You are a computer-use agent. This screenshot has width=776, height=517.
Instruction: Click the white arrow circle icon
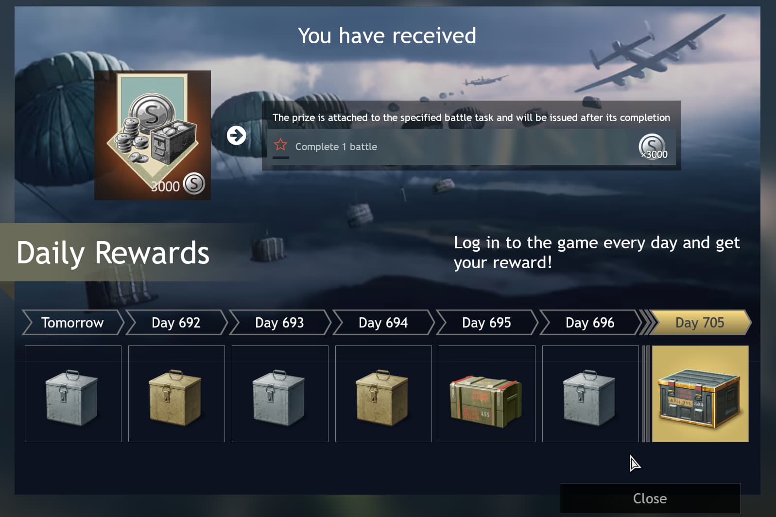click(x=237, y=136)
